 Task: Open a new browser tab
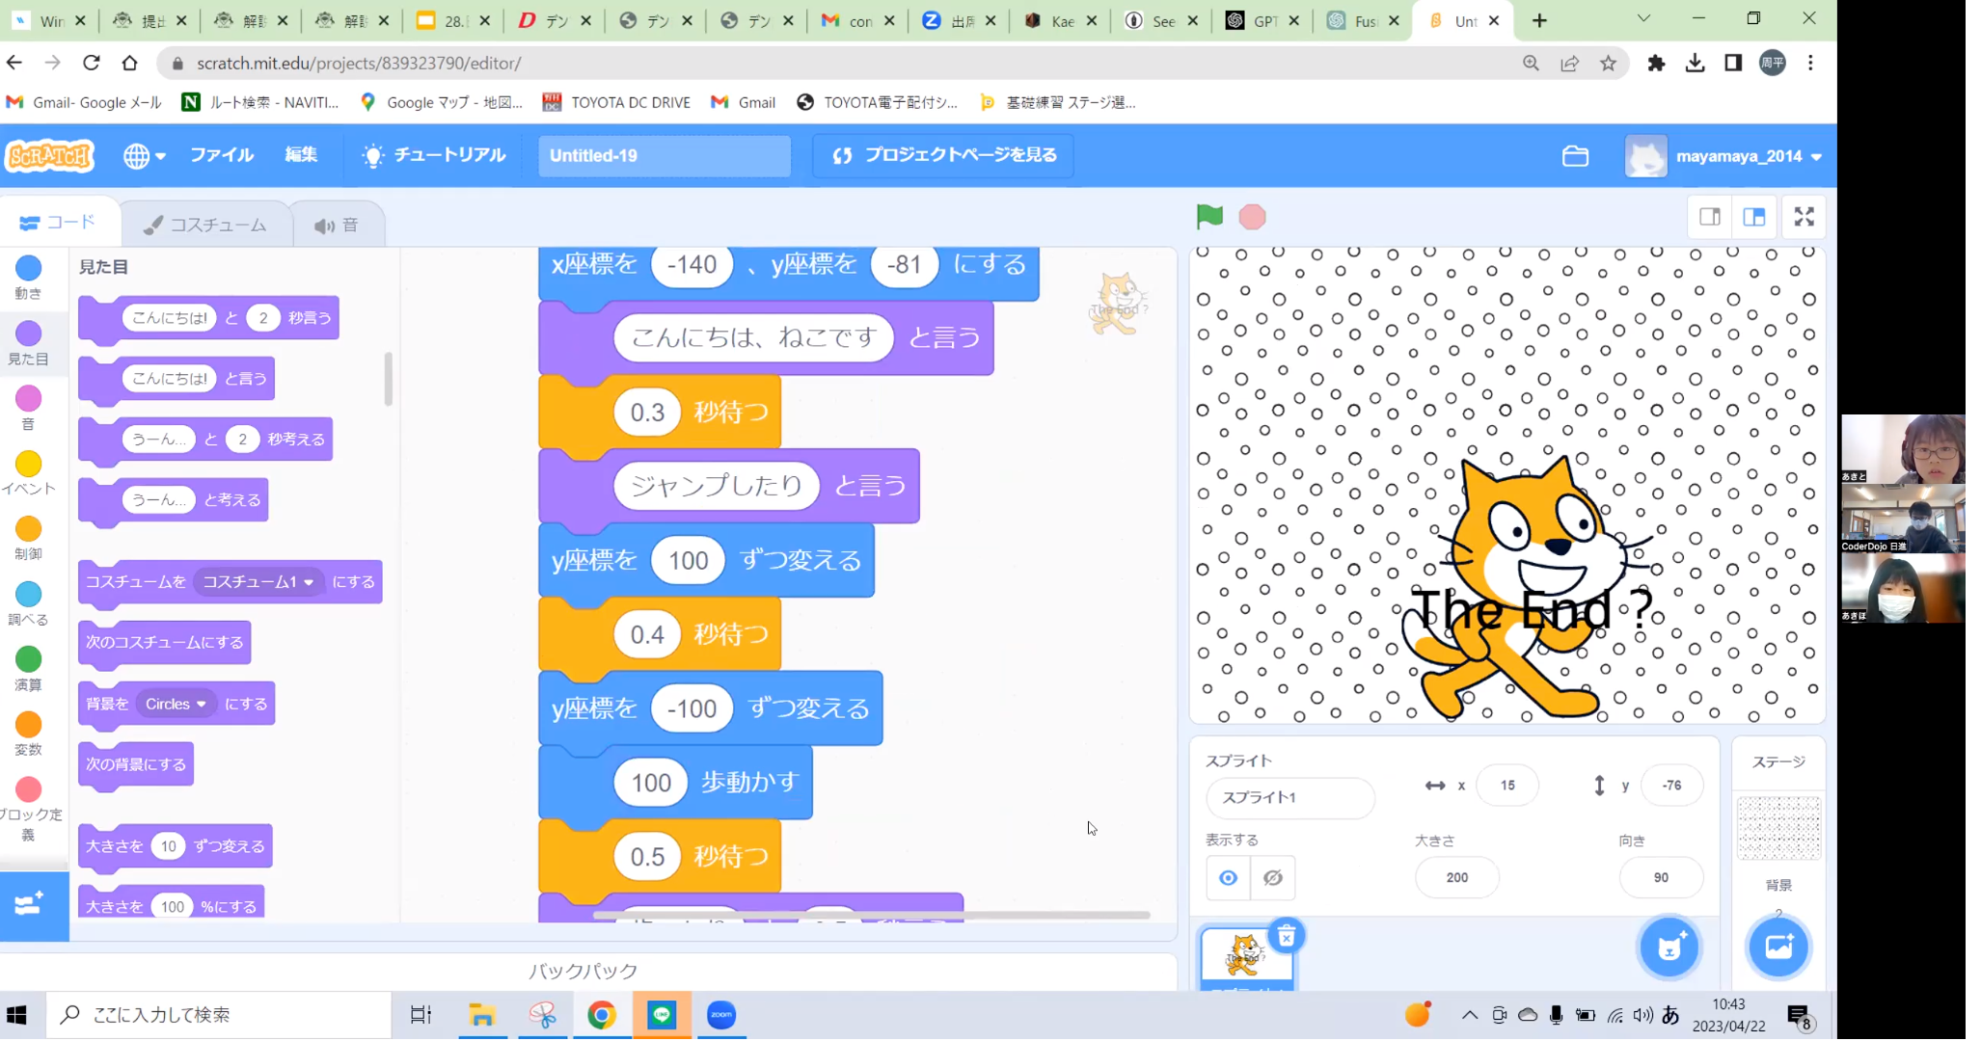pos(1539,20)
